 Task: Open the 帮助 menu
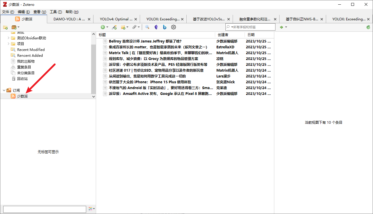(x=72, y=12)
